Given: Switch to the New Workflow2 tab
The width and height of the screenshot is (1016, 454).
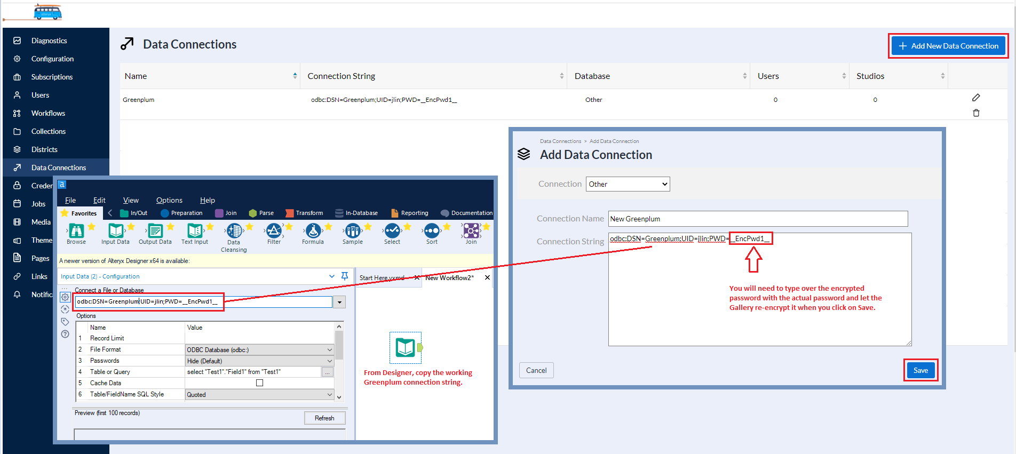Looking at the screenshot, I should (x=449, y=277).
